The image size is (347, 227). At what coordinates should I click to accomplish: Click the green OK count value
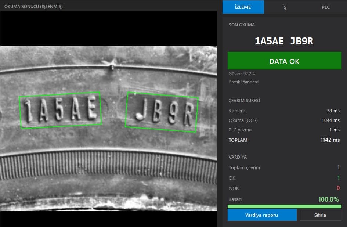tap(338, 178)
